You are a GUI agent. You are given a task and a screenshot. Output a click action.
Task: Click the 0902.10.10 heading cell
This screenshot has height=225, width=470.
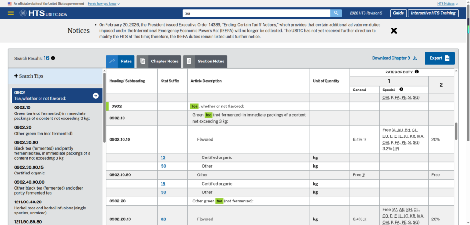132,140
